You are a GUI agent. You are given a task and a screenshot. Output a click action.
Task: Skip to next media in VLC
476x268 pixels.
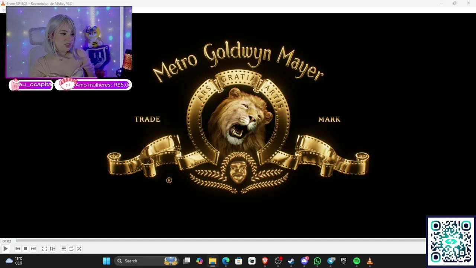[x=33, y=249]
